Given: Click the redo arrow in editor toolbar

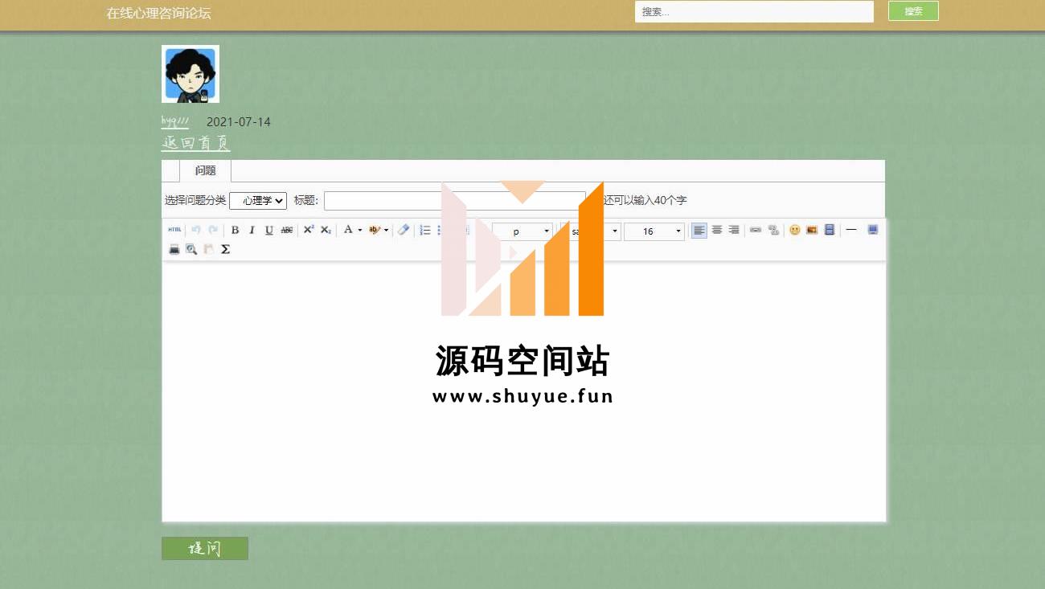Looking at the screenshot, I should pos(213,231).
